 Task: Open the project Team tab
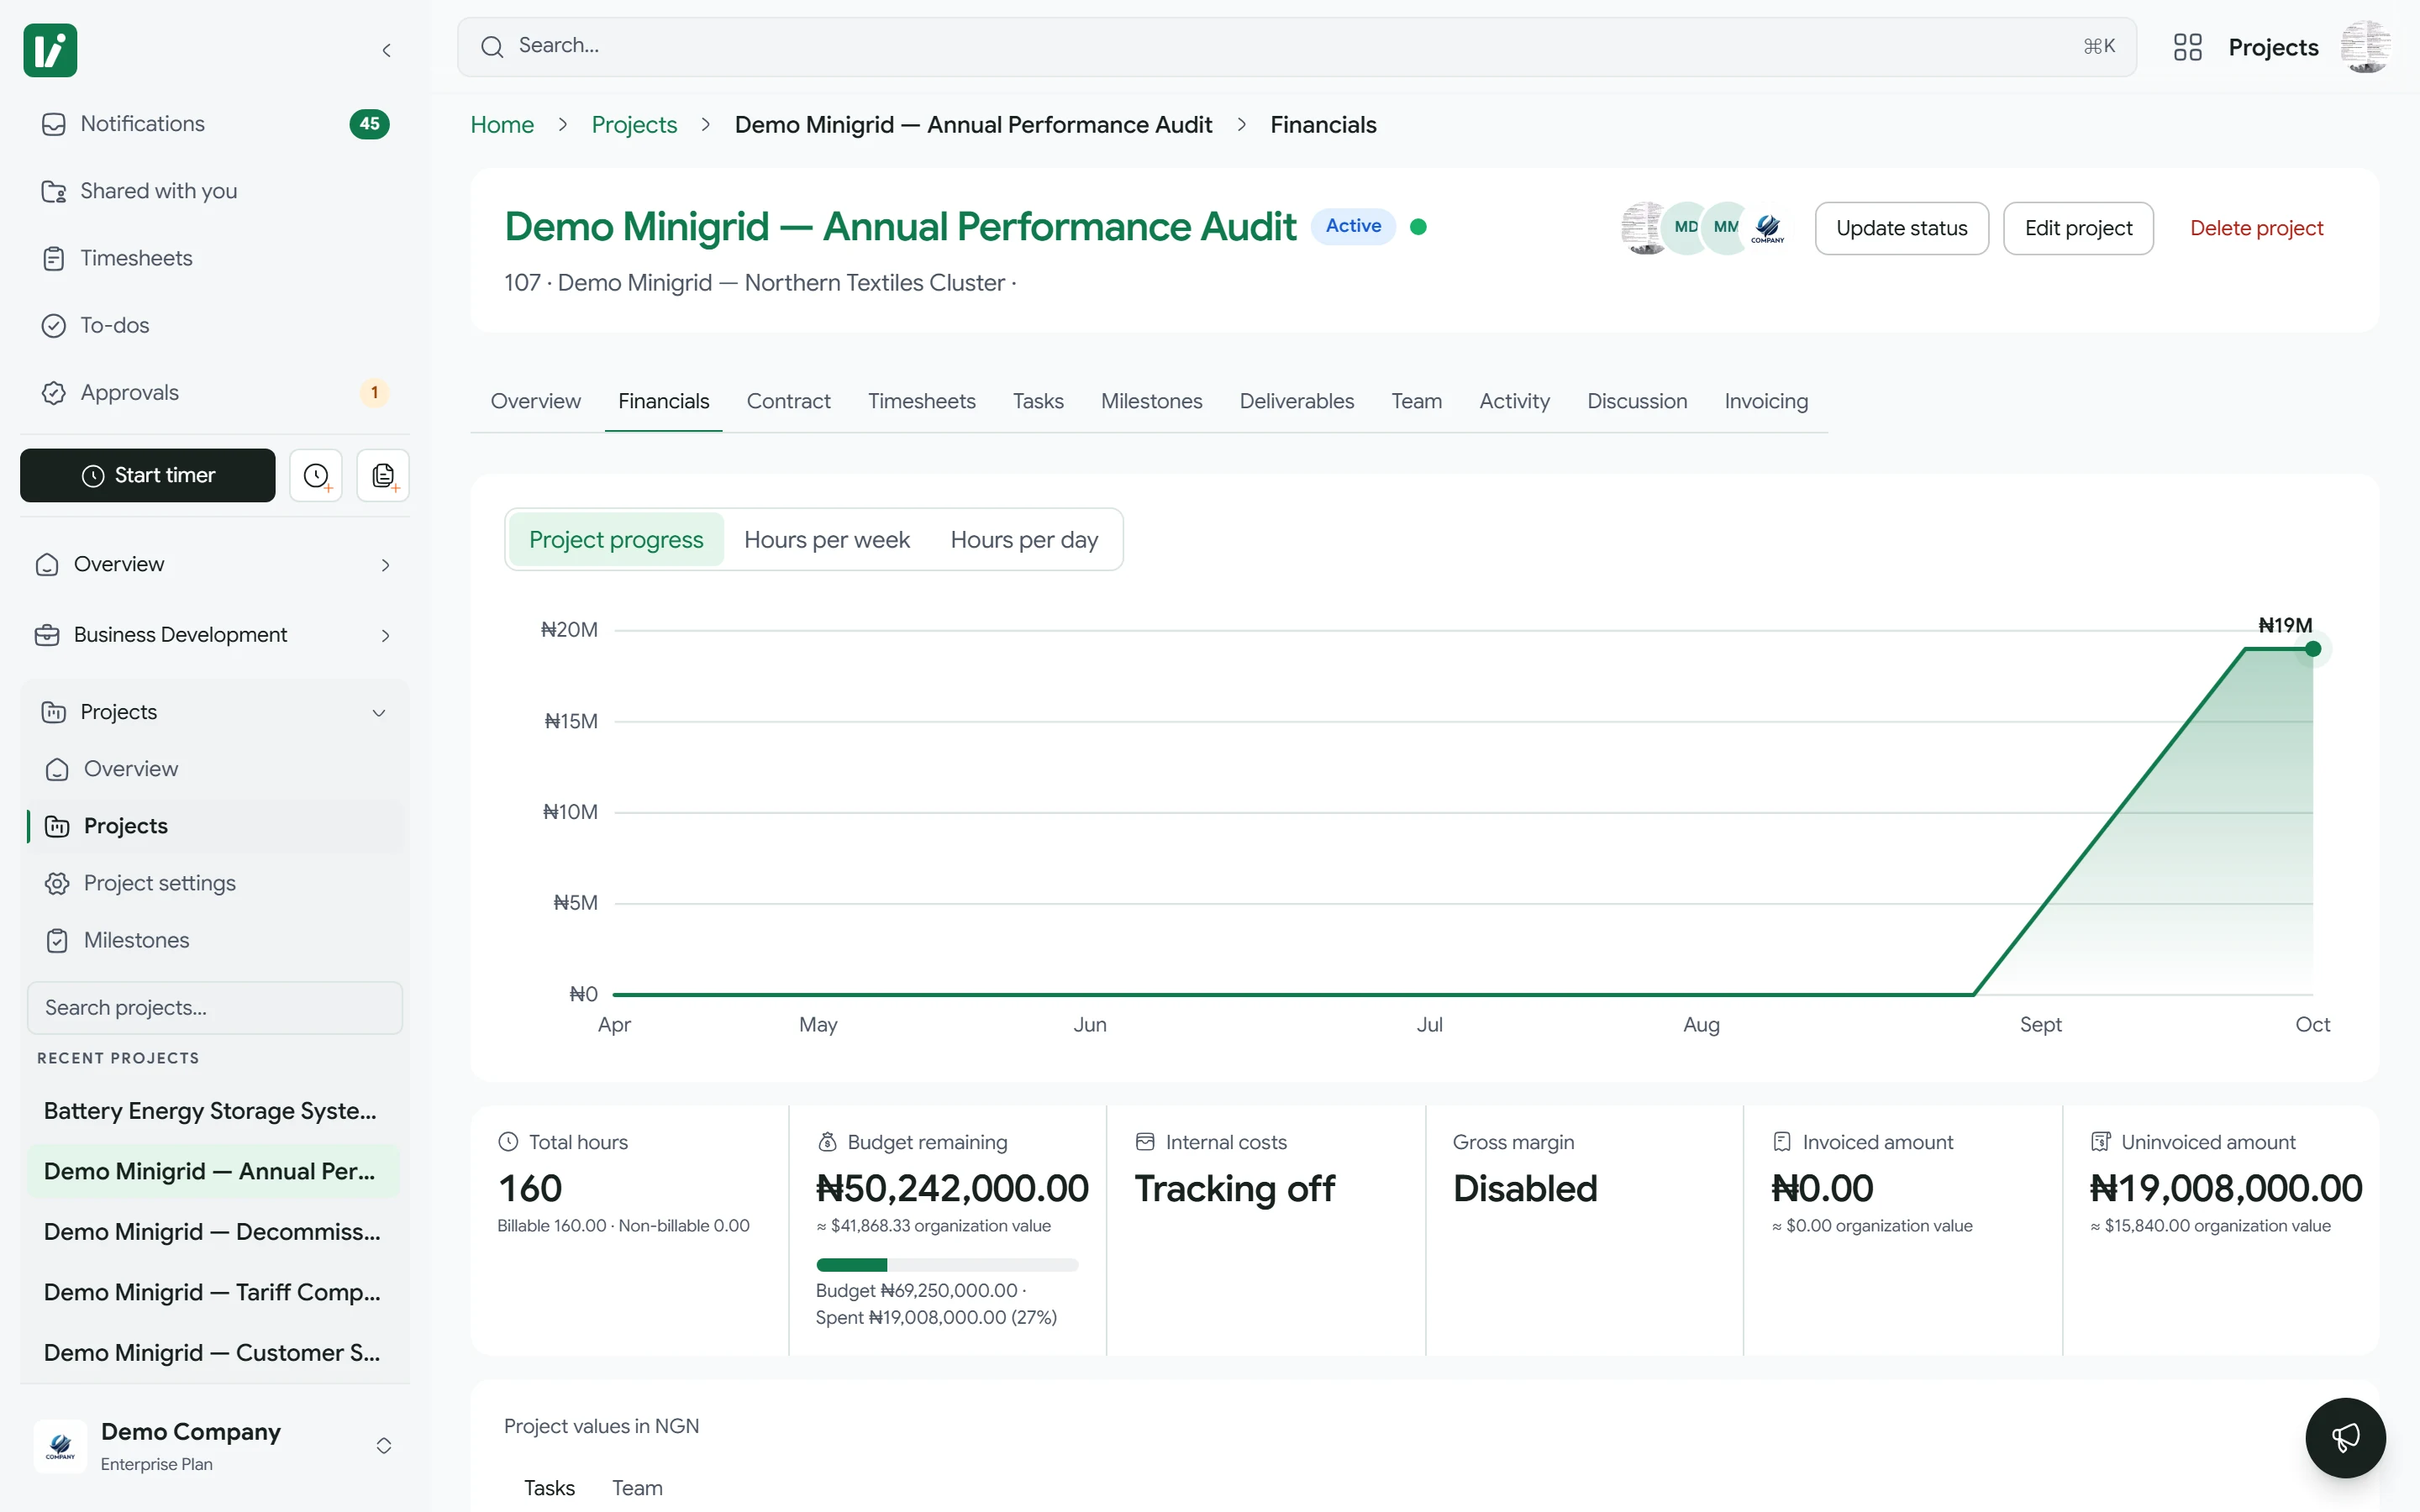[x=1416, y=401]
